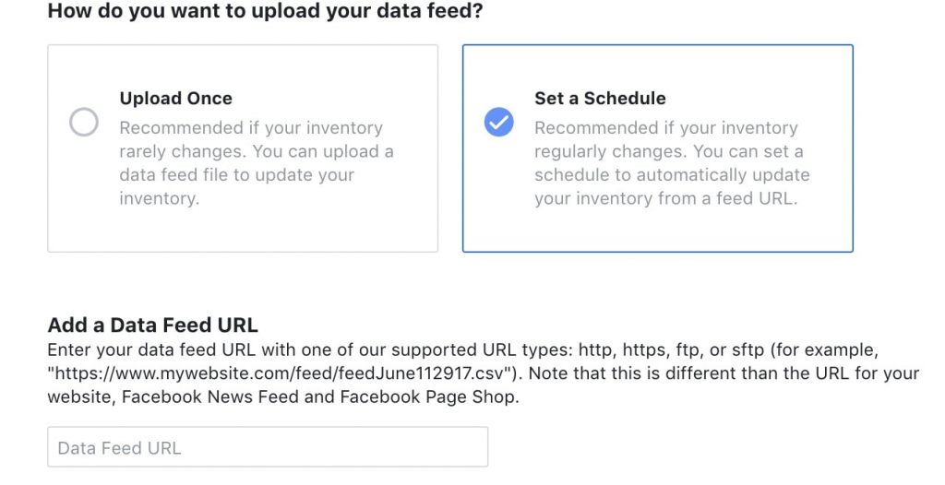Click the 'Add a Data Feed URL' heading
The height and width of the screenshot is (485, 945).
152,325
